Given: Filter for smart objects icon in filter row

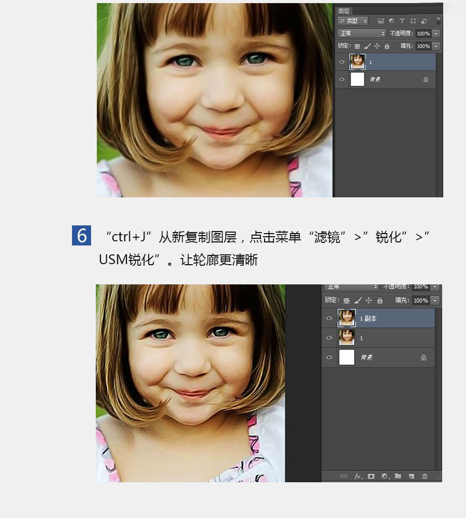Looking at the screenshot, I should pyautogui.click(x=424, y=21).
